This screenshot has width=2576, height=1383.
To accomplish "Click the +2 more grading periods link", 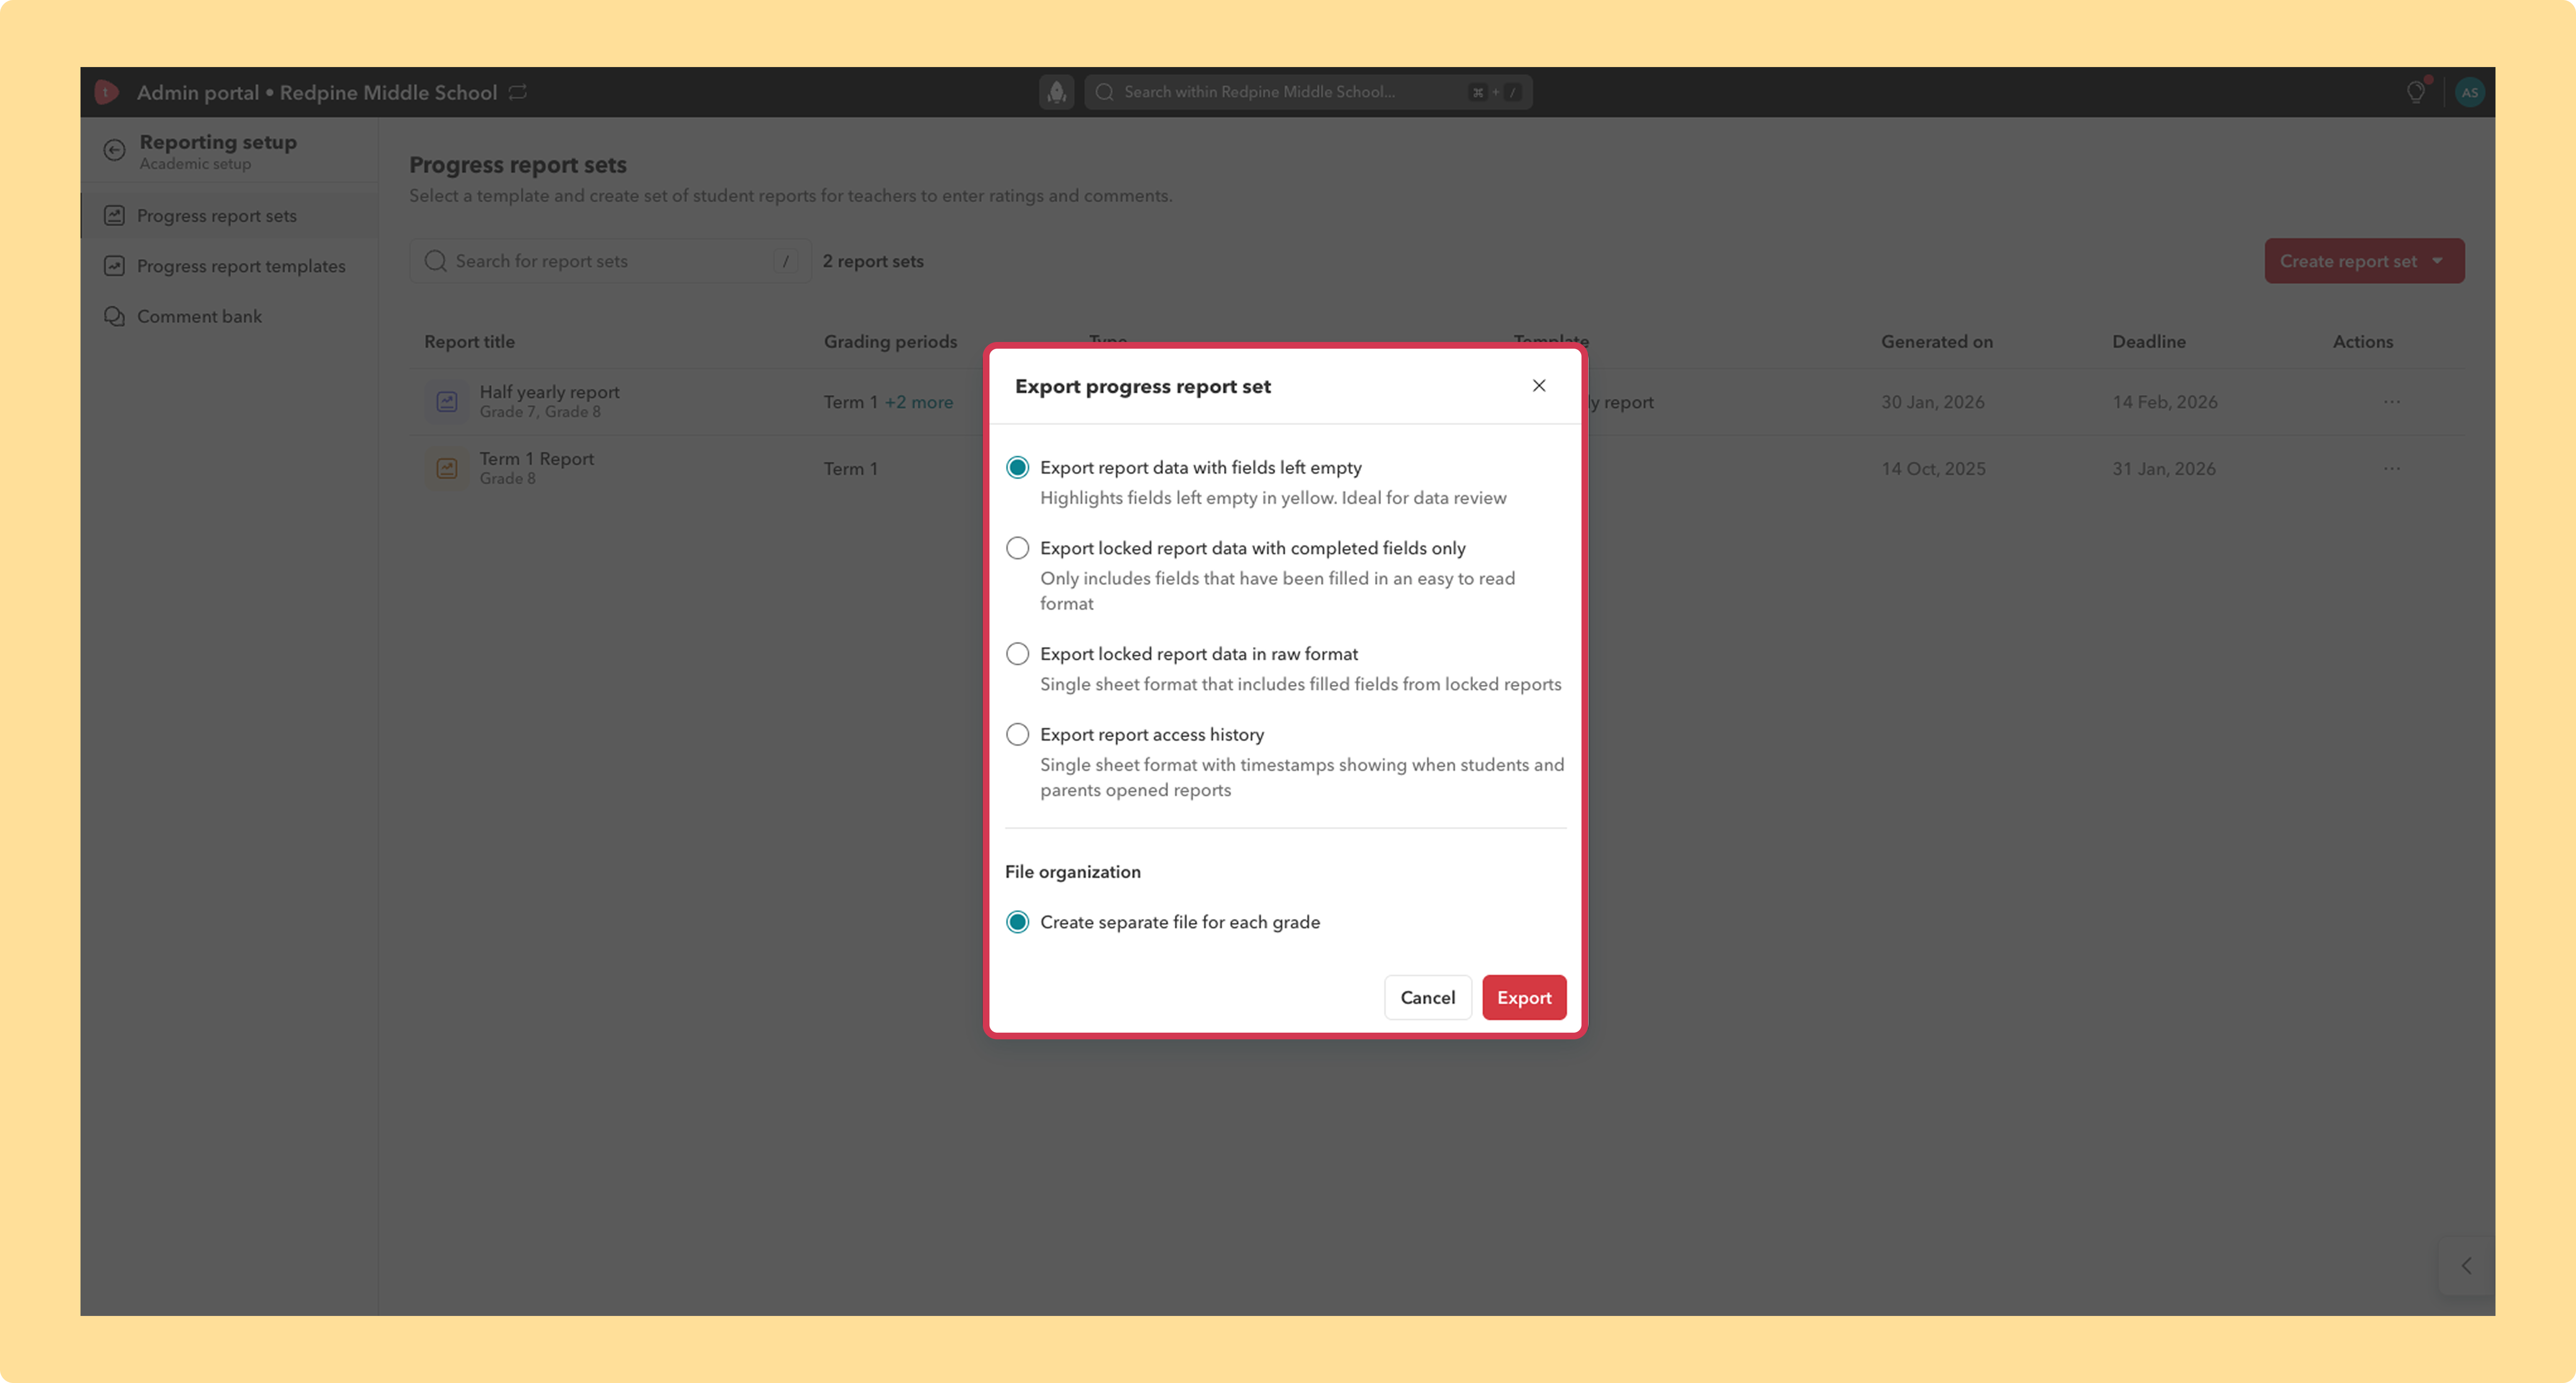I will tap(918, 402).
